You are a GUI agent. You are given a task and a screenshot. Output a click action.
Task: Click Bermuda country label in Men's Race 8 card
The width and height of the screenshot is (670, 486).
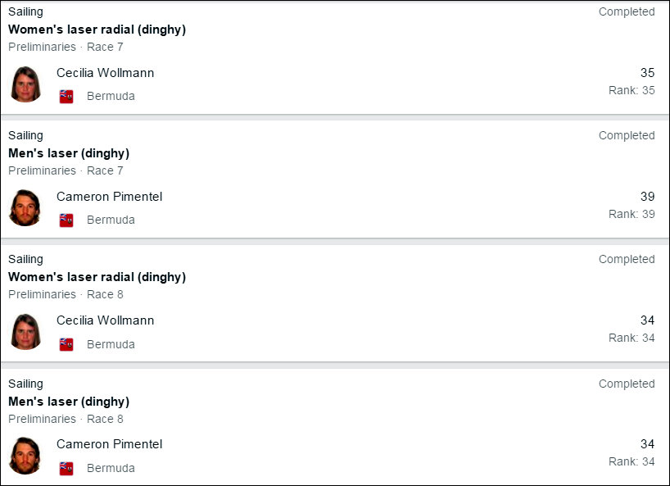[x=111, y=468]
